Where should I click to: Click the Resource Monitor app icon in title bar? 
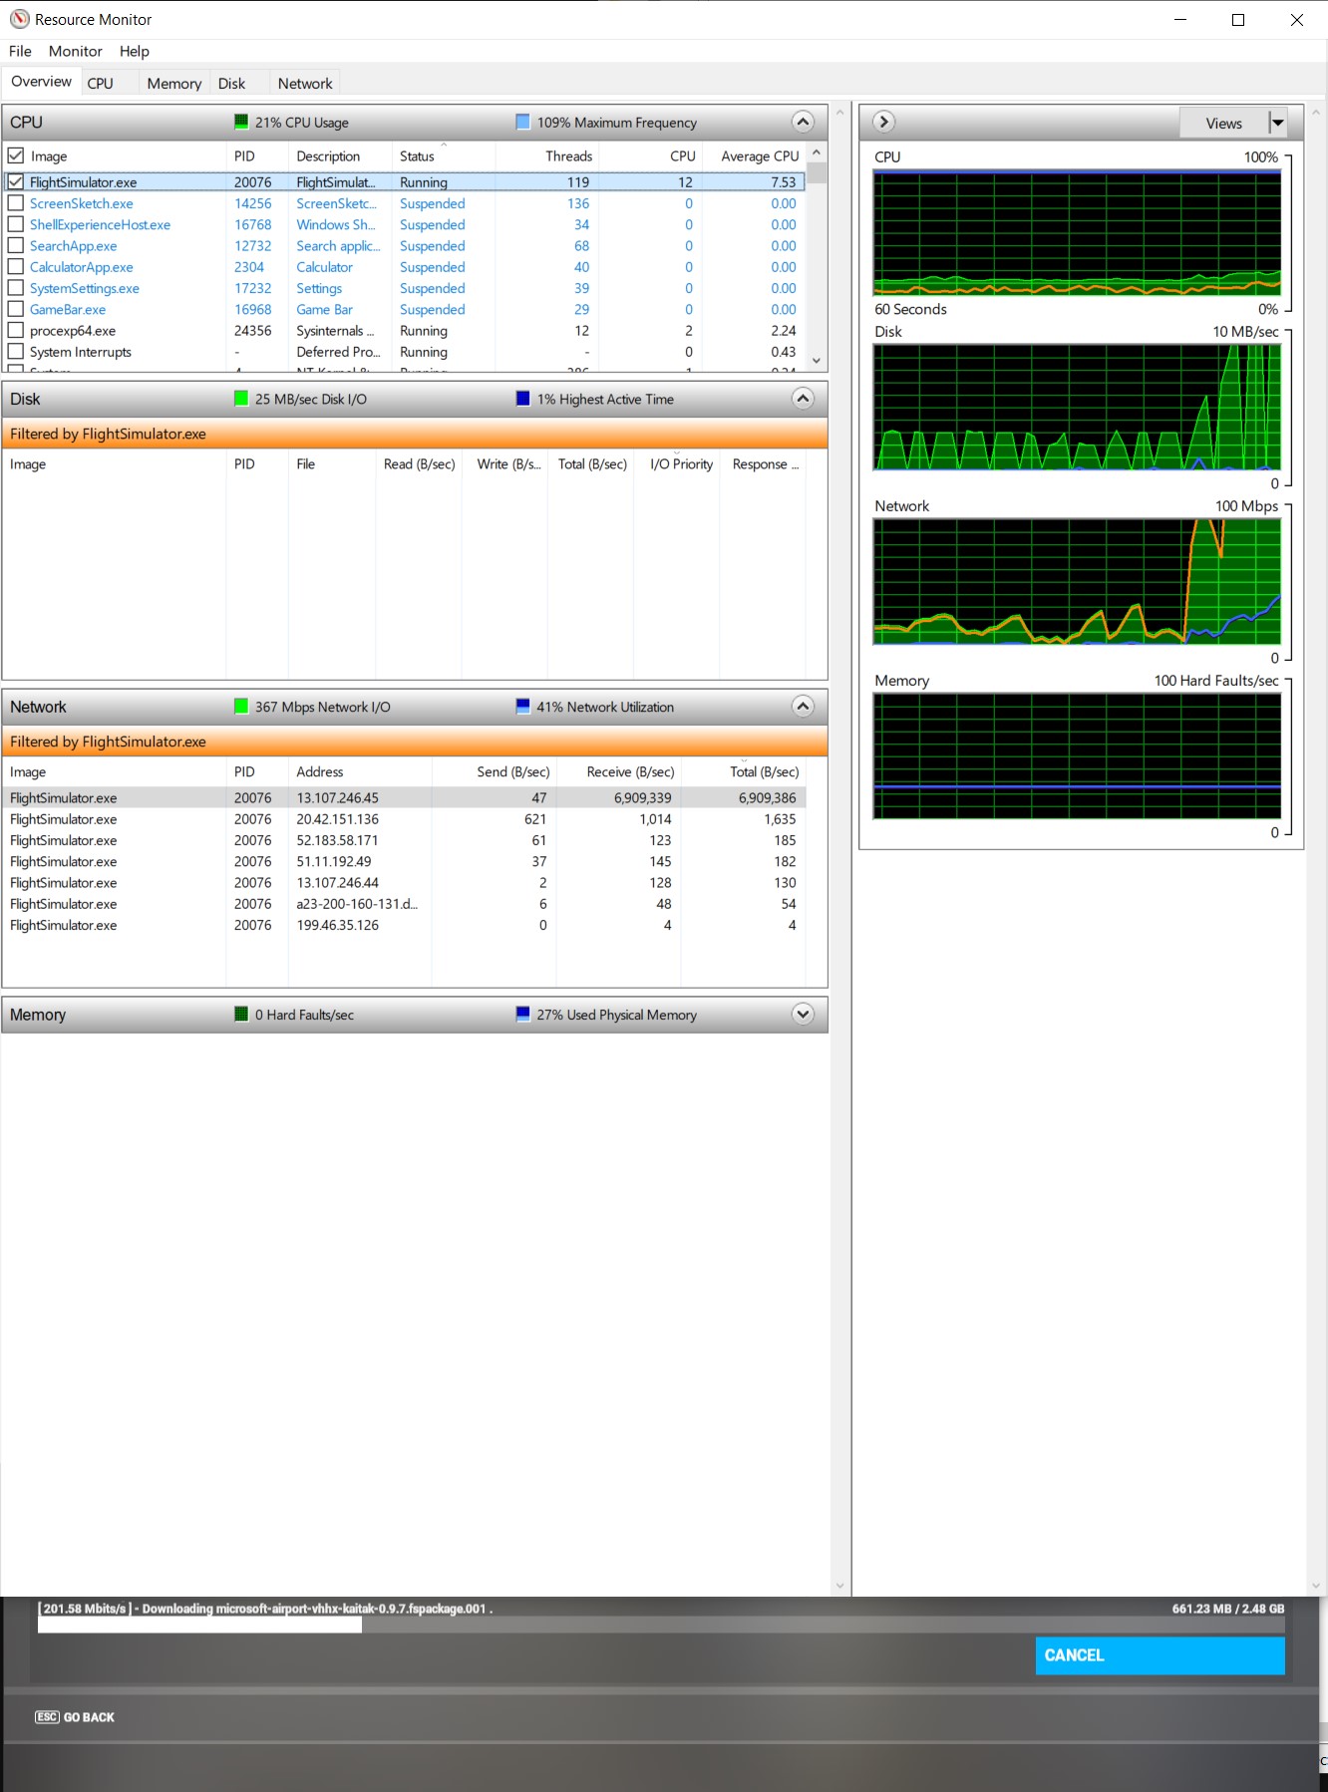point(19,19)
